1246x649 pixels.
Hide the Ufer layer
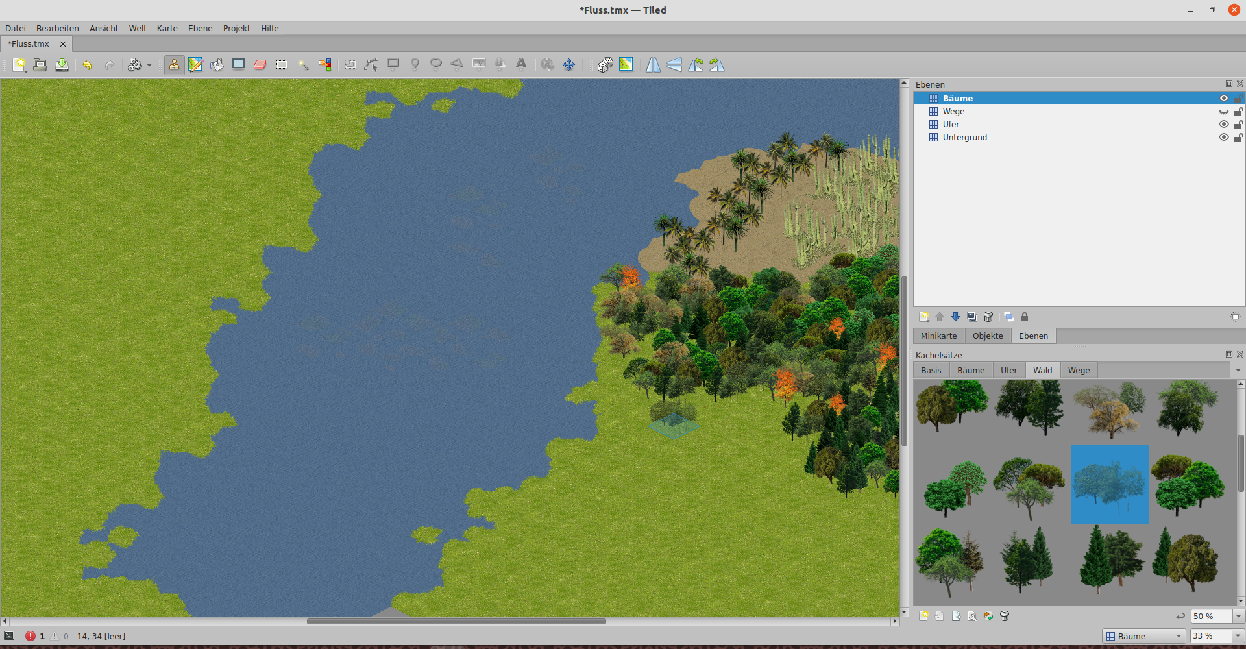[1223, 125]
